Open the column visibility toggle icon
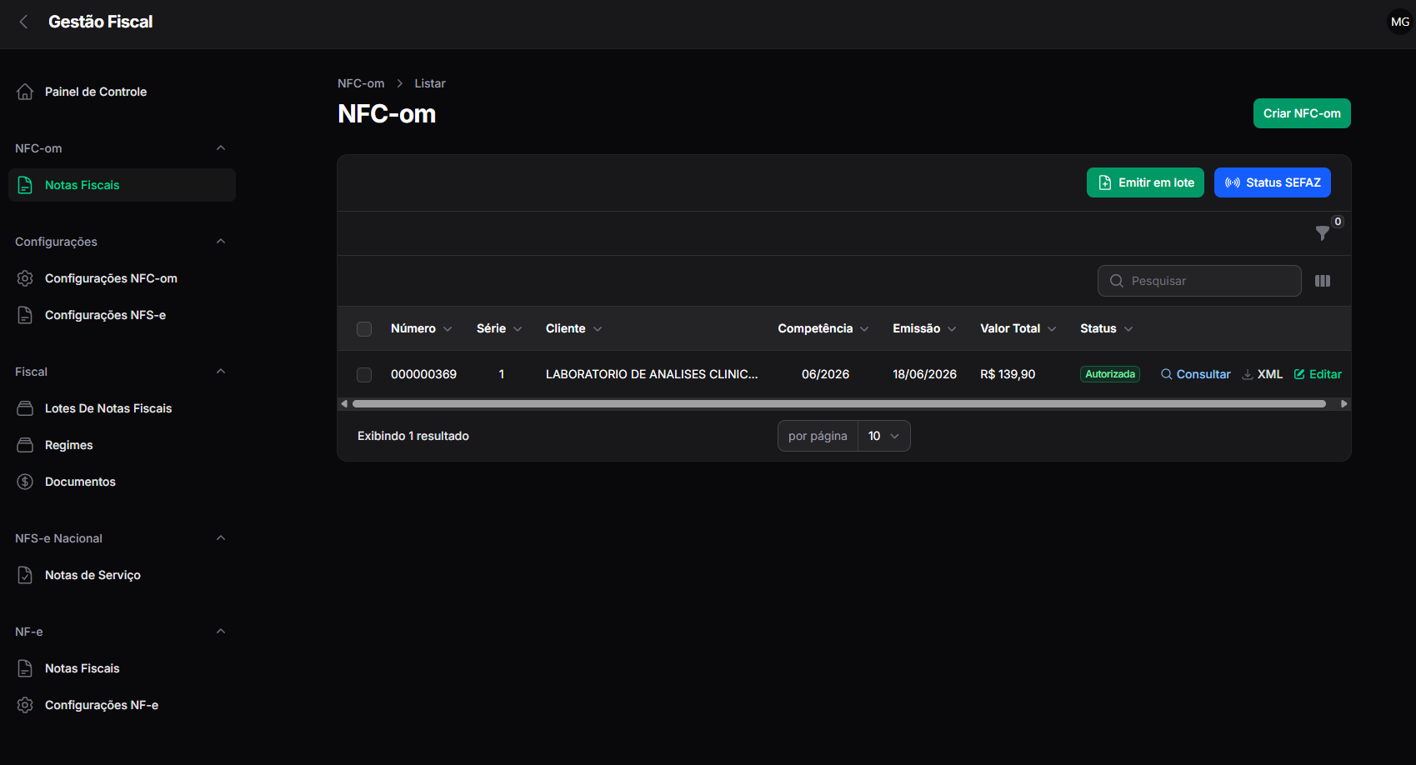This screenshot has height=765, width=1416. coord(1323,281)
